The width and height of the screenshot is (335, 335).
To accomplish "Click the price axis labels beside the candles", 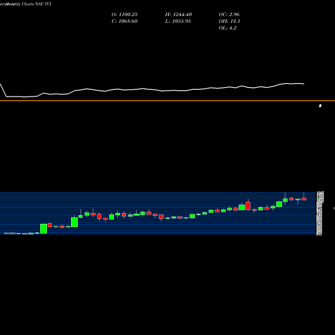I will click(x=320, y=213).
